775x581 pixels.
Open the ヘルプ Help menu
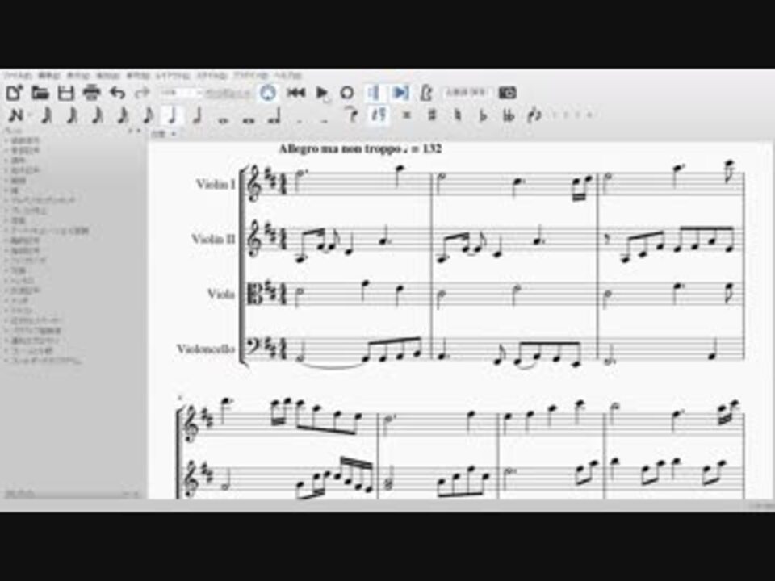pos(287,76)
